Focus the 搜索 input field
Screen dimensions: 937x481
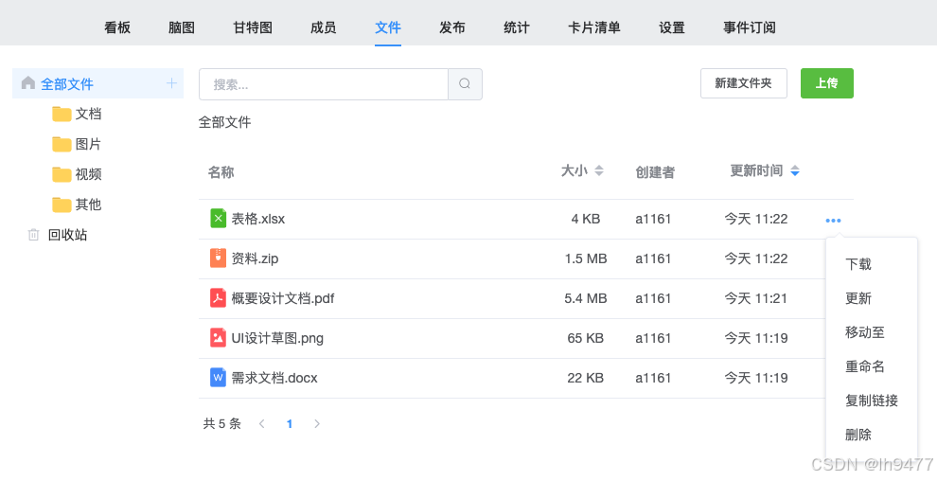point(323,84)
